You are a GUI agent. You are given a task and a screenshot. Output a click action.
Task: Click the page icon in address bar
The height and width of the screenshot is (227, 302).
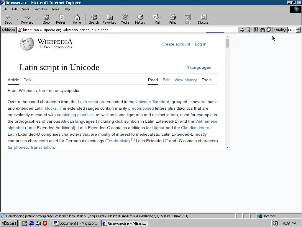click(20, 30)
